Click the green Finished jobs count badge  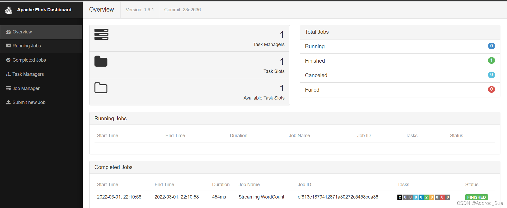pyautogui.click(x=491, y=60)
